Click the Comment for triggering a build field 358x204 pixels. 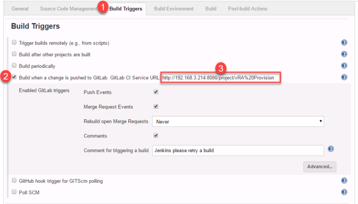(238, 150)
